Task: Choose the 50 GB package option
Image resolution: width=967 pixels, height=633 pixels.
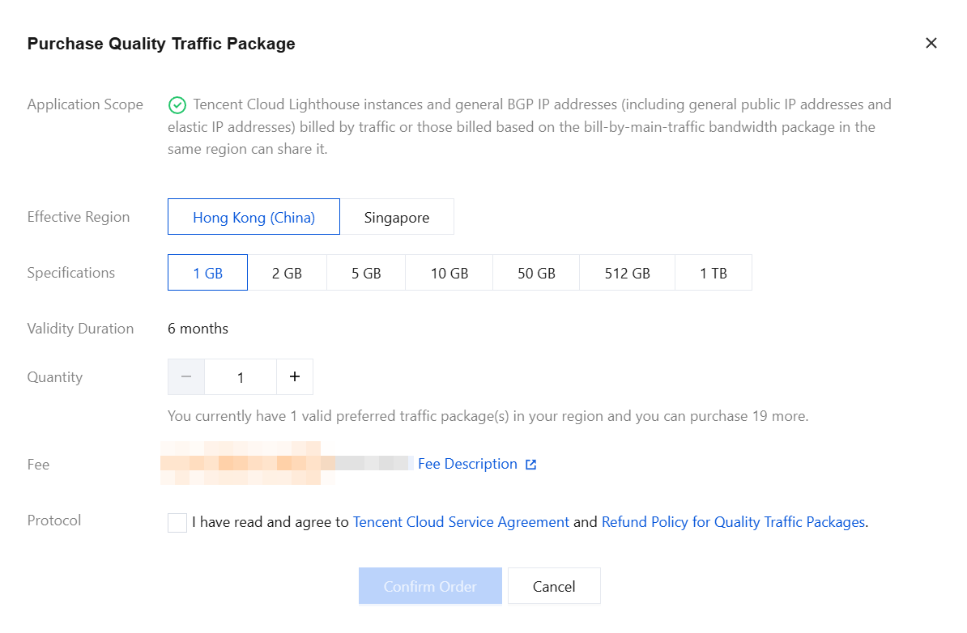Action: tap(536, 273)
